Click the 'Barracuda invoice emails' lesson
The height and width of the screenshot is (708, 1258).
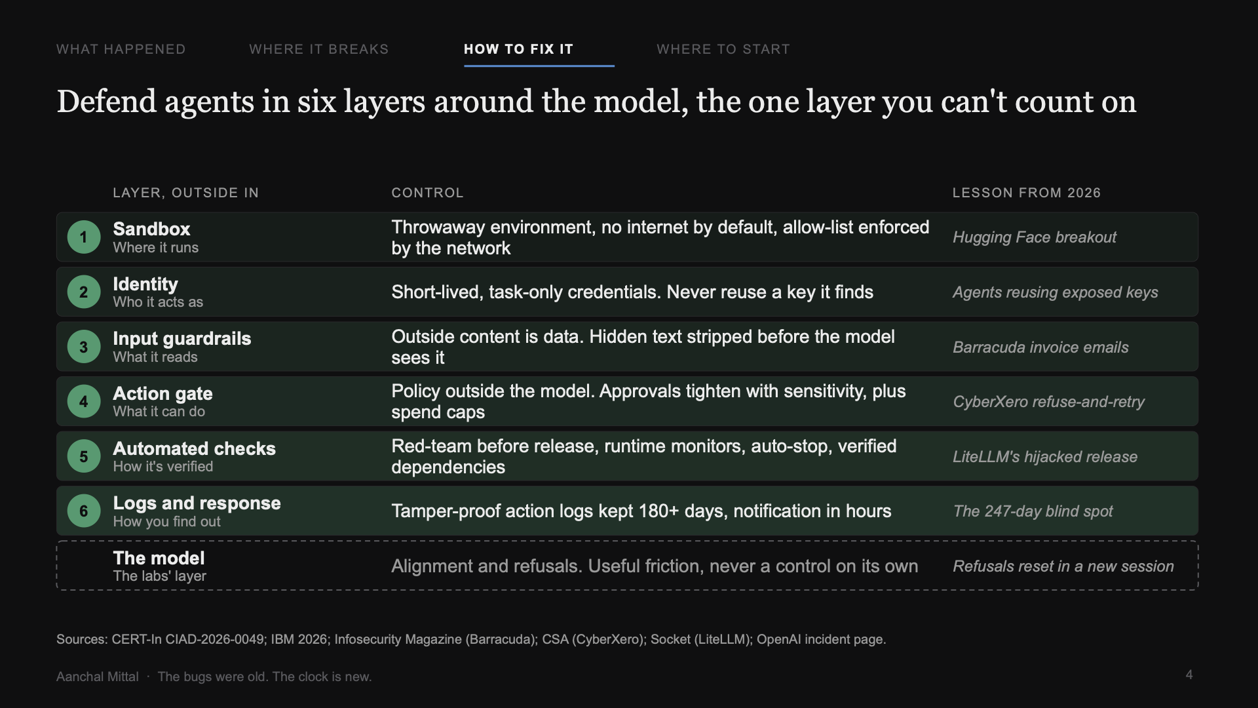(x=1040, y=347)
